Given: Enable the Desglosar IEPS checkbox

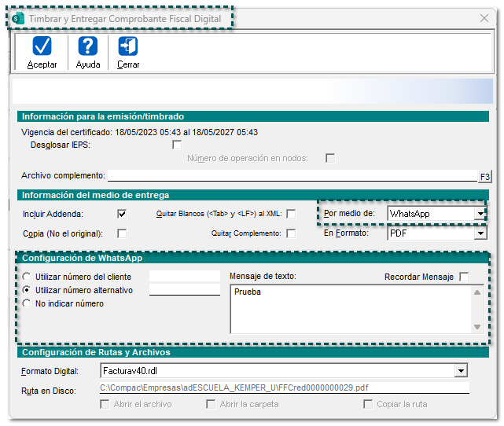Looking at the screenshot, I should (177, 145).
